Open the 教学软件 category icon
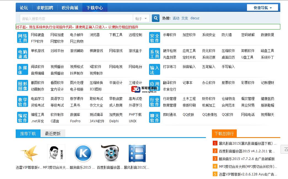Image resolution: width=288 pixels, height=179 pixels. point(23,102)
